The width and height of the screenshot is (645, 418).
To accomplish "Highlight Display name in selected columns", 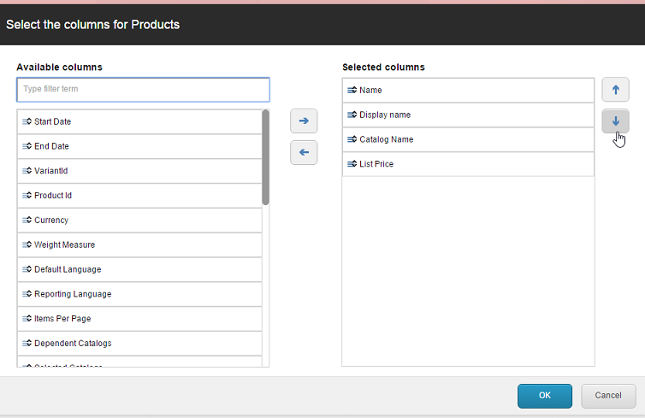I will (385, 115).
